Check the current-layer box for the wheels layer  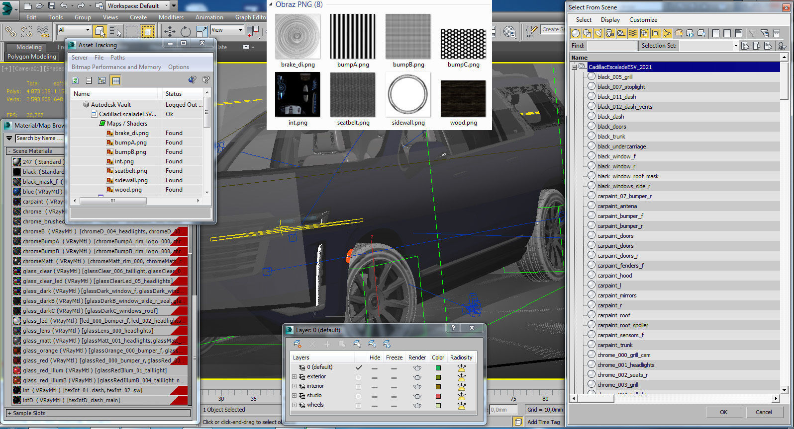click(358, 405)
